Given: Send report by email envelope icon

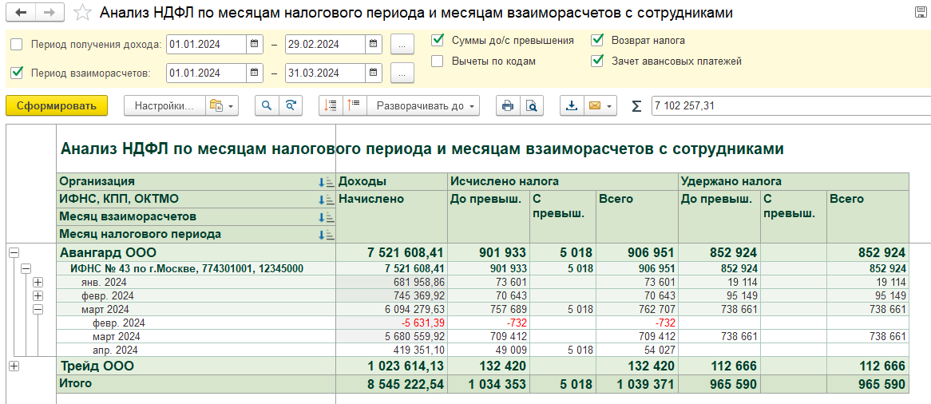Looking at the screenshot, I should tap(594, 105).
